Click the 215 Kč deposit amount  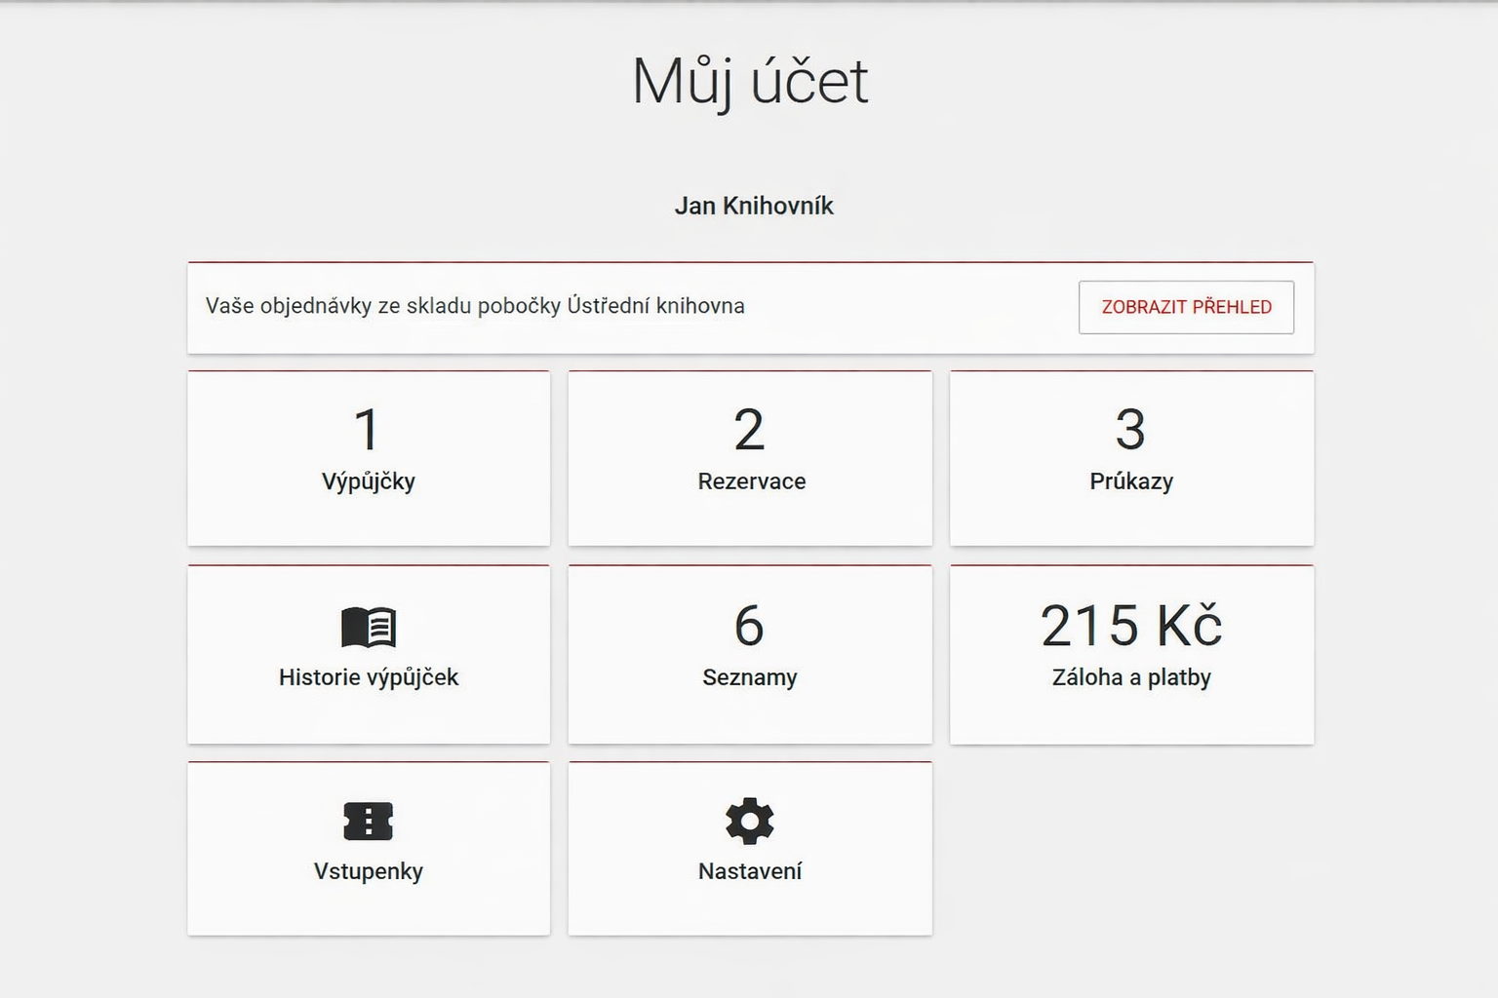(1131, 626)
